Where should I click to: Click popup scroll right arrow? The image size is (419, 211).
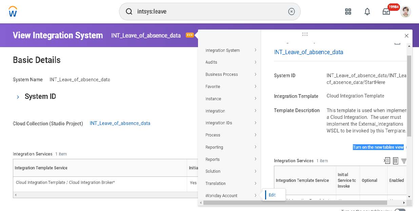point(404,203)
